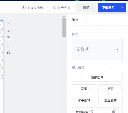Click the image background icon in side toolbar
Screen dimensions: 128x113
pyautogui.click(x=8, y=45)
